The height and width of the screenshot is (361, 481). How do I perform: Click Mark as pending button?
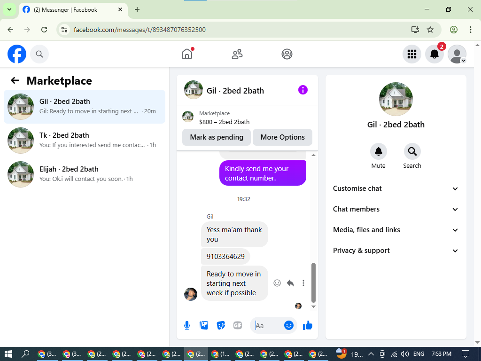[217, 137]
